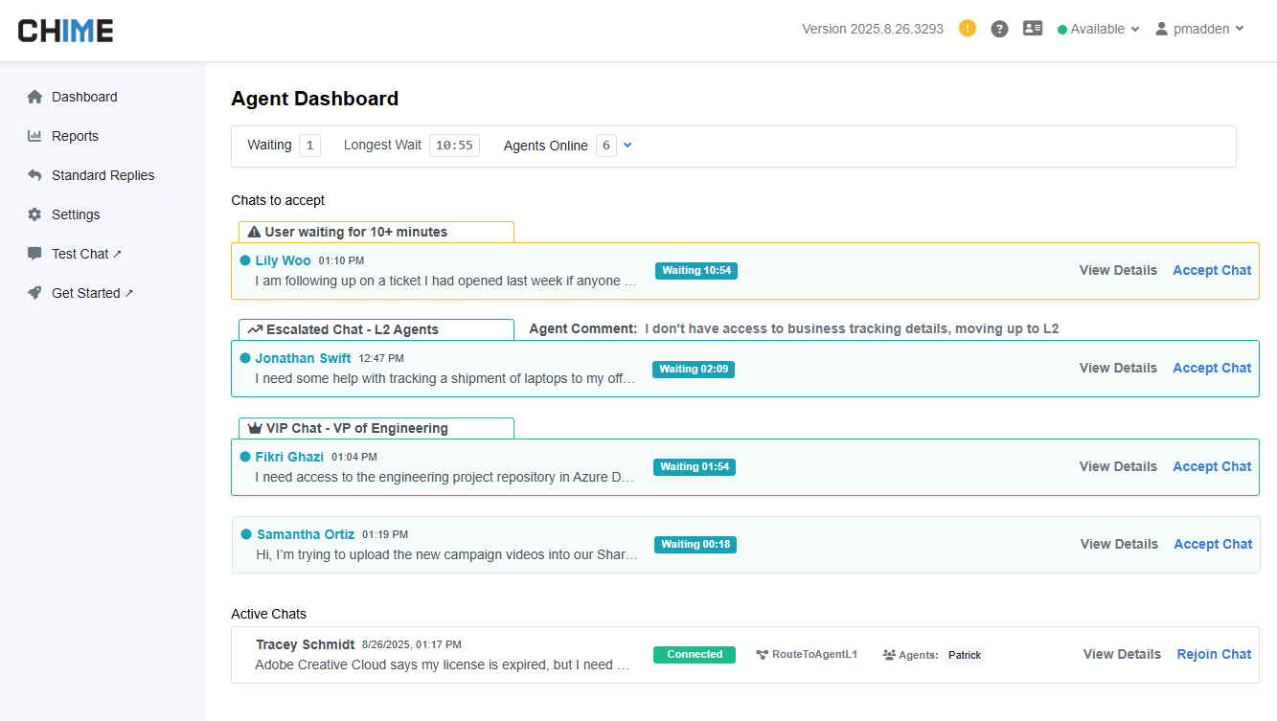
Task: Open Standard Replies in the sidebar
Action: pos(103,175)
